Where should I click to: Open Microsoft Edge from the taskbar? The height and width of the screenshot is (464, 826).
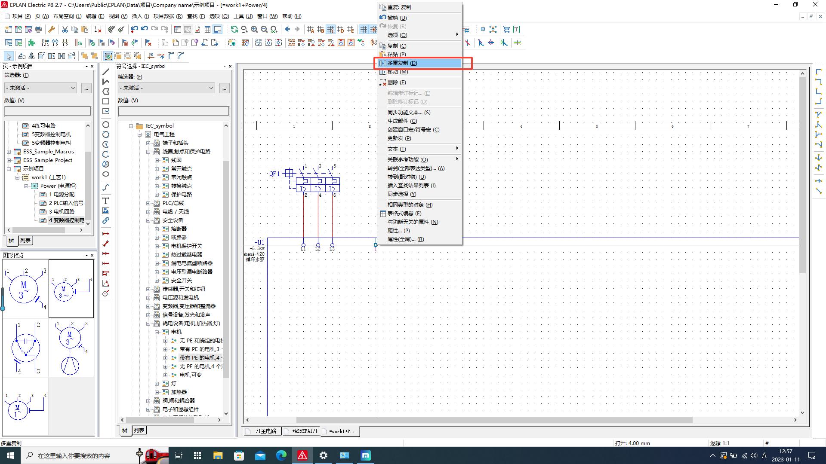[x=281, y=455]
